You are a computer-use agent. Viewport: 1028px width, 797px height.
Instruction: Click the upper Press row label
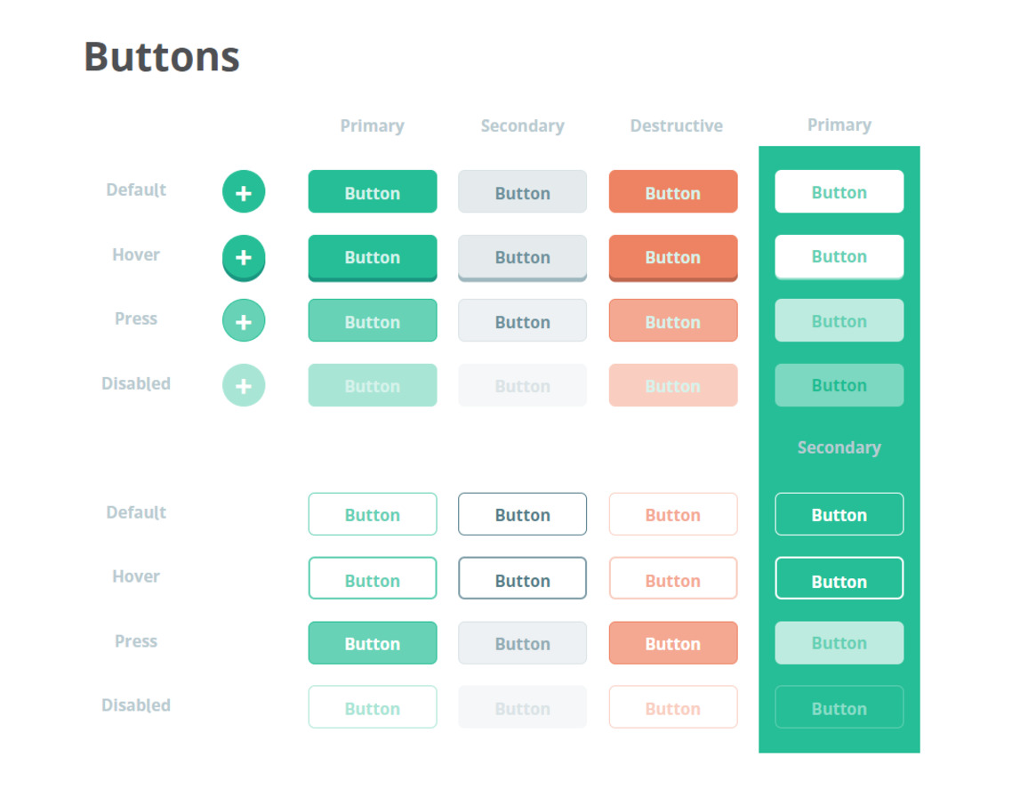coord(136,318)
